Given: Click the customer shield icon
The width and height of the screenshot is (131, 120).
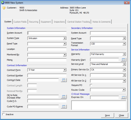Looking at the screenshot, I should tap(4, 8).
